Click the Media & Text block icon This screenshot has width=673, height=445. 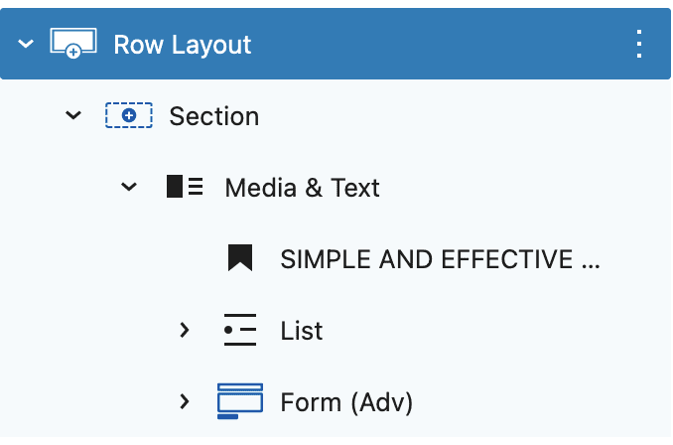185,187
